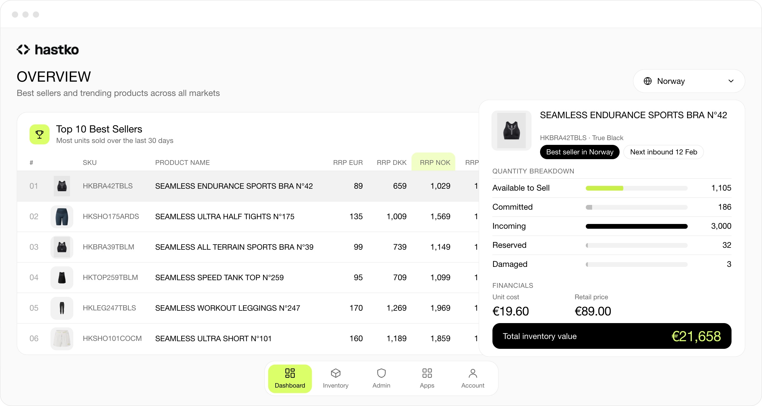Click the Incoming value 3,000
The height and width of the screenshot is (406, 762).
pyautogui.click(x=721, y=226)
